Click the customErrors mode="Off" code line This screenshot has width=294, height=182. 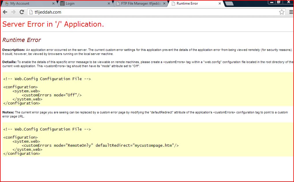pos(52,95)
